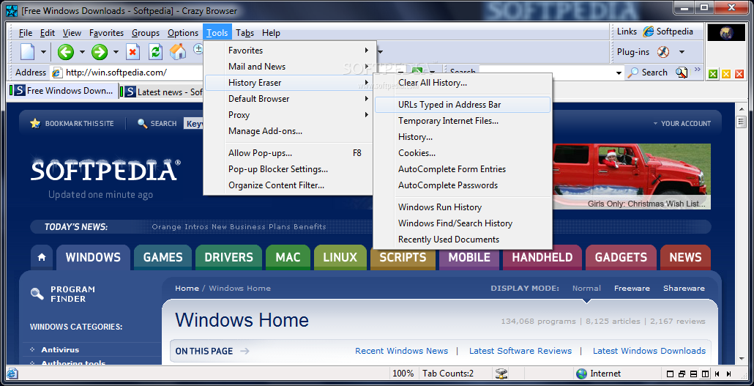The width and height of the screenshot is (754, 386).
Task: Switch to Free Windows Downloads tab
Action: pyautogui.click(x=62, y=91)
